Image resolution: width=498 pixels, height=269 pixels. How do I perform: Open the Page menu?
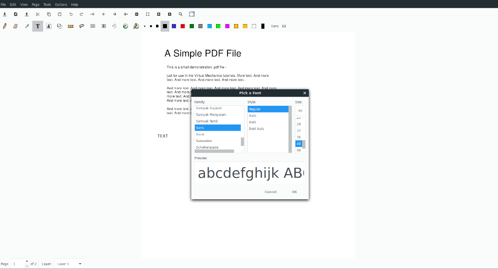36,5
